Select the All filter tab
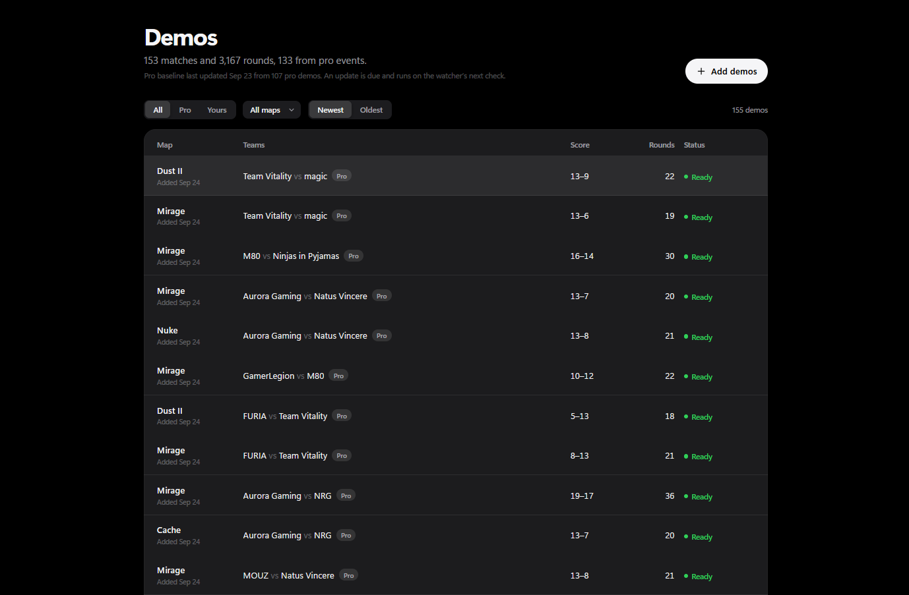The width and height of the screenshot is (909, 595). click(x=158, y=110)
